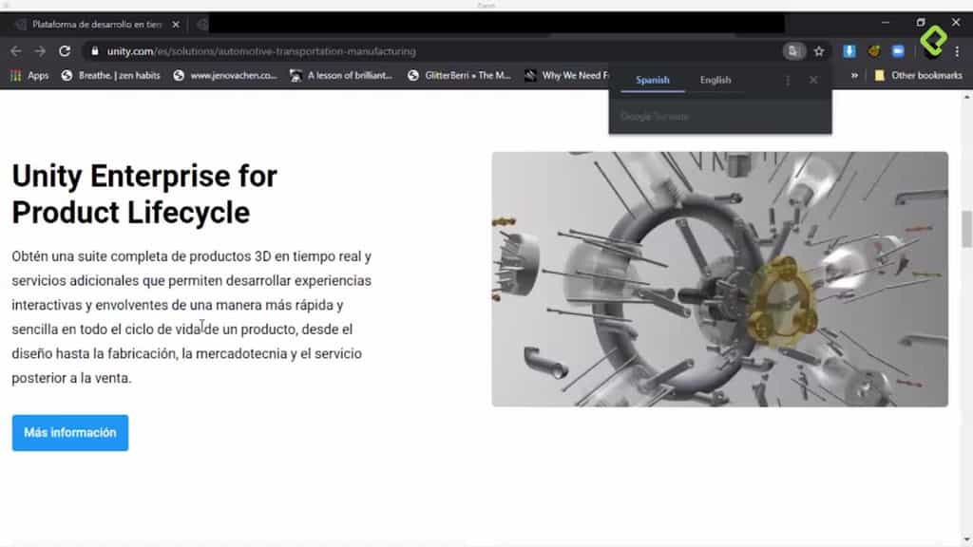973x547 pixels.
Task: Open translate popup options menu
Action: [x=788, y=81]
